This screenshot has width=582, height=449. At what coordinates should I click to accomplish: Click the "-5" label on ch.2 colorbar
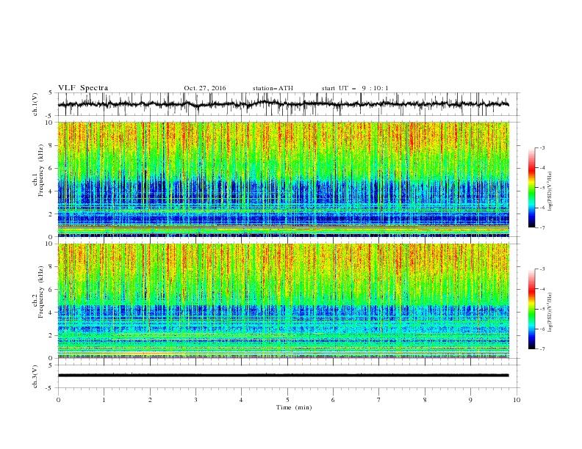[542, 309]
